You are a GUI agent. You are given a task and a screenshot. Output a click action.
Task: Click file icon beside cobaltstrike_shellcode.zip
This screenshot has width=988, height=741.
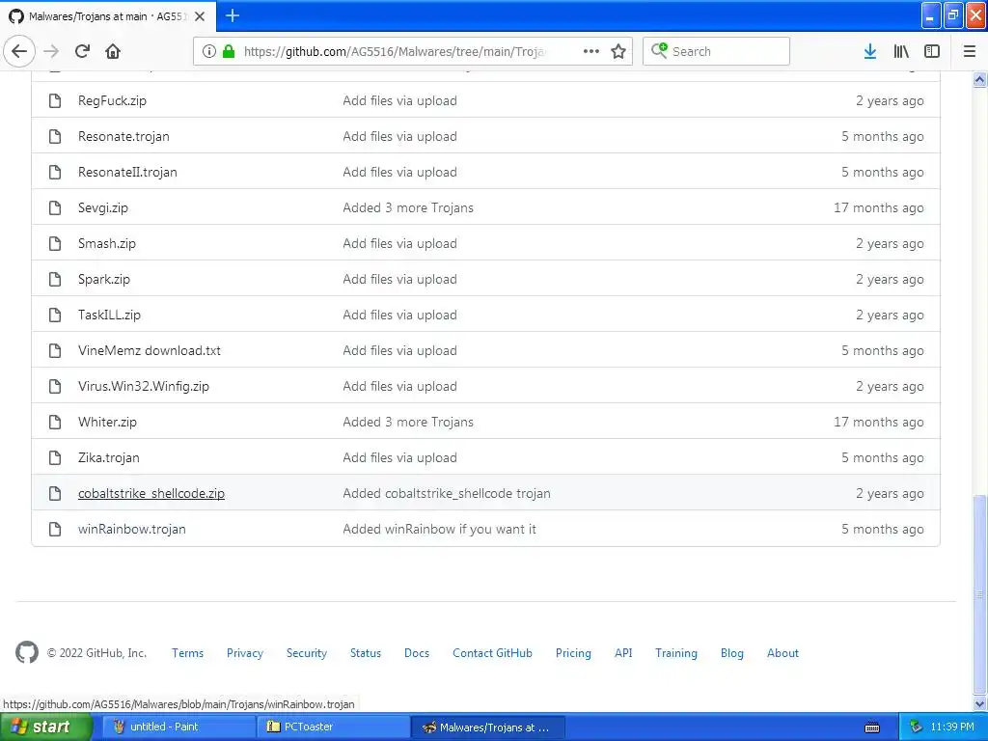point(55,493)
